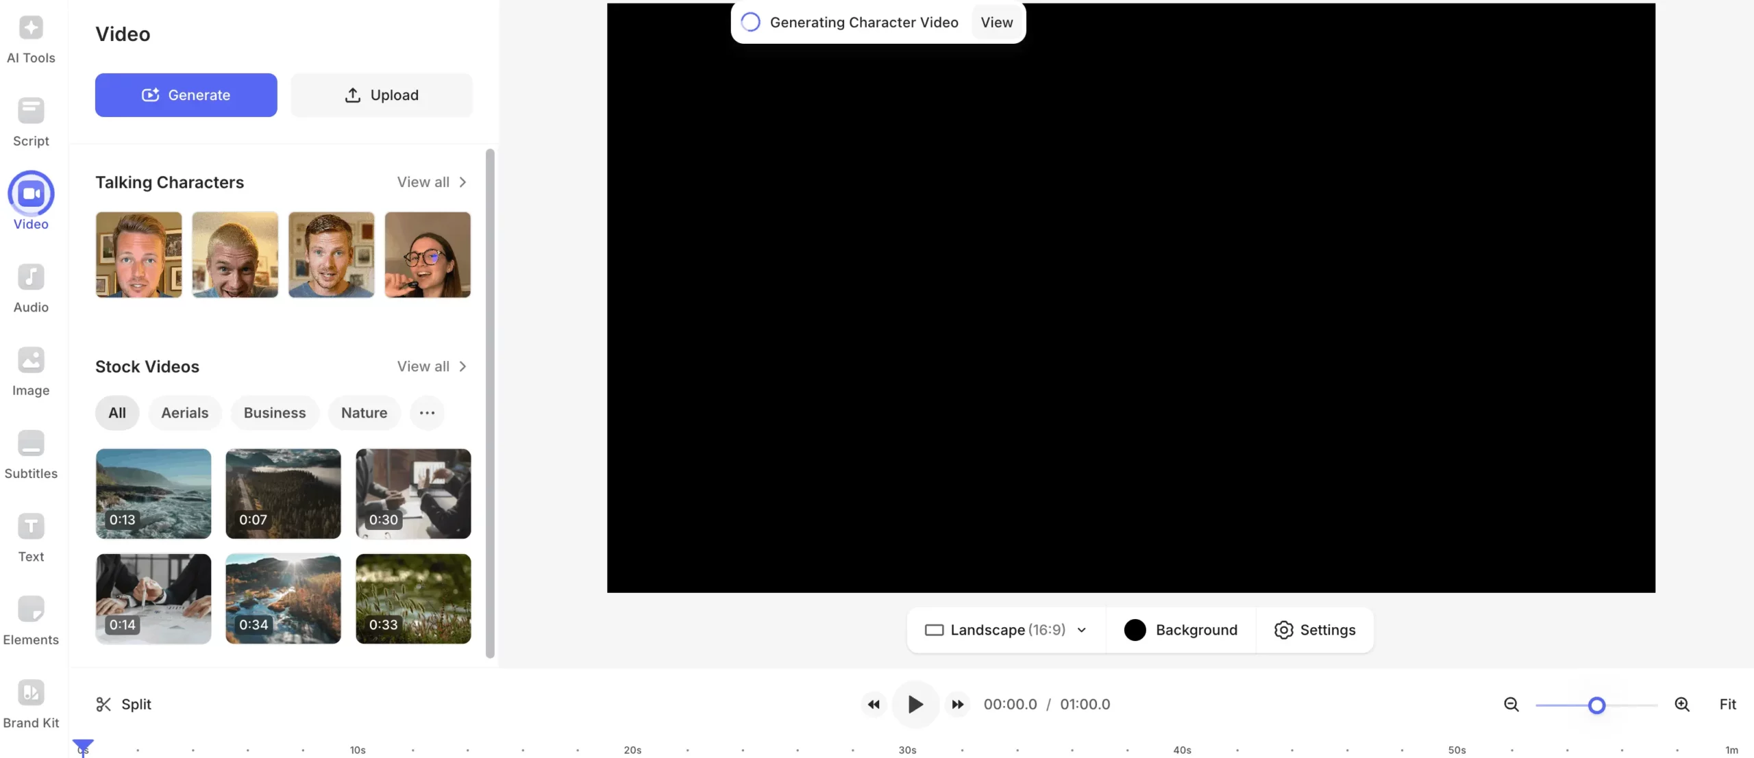1754x758 pixels.
Task: Open the AI Tools sidebar panel
Action: click(x=31, y=40)
